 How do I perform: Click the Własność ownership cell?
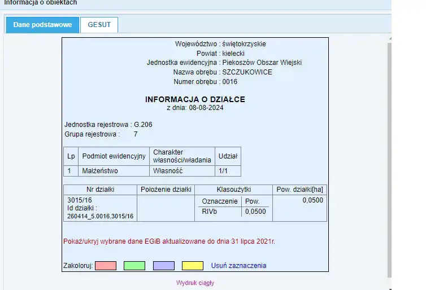point(168,170)
